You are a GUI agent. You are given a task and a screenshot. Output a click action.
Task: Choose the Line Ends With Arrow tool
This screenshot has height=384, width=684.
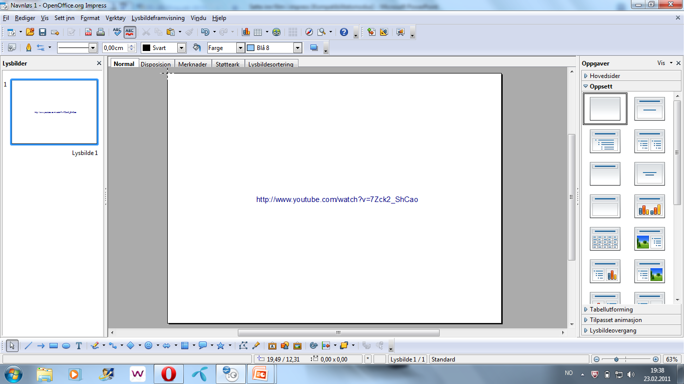[41, 345]
